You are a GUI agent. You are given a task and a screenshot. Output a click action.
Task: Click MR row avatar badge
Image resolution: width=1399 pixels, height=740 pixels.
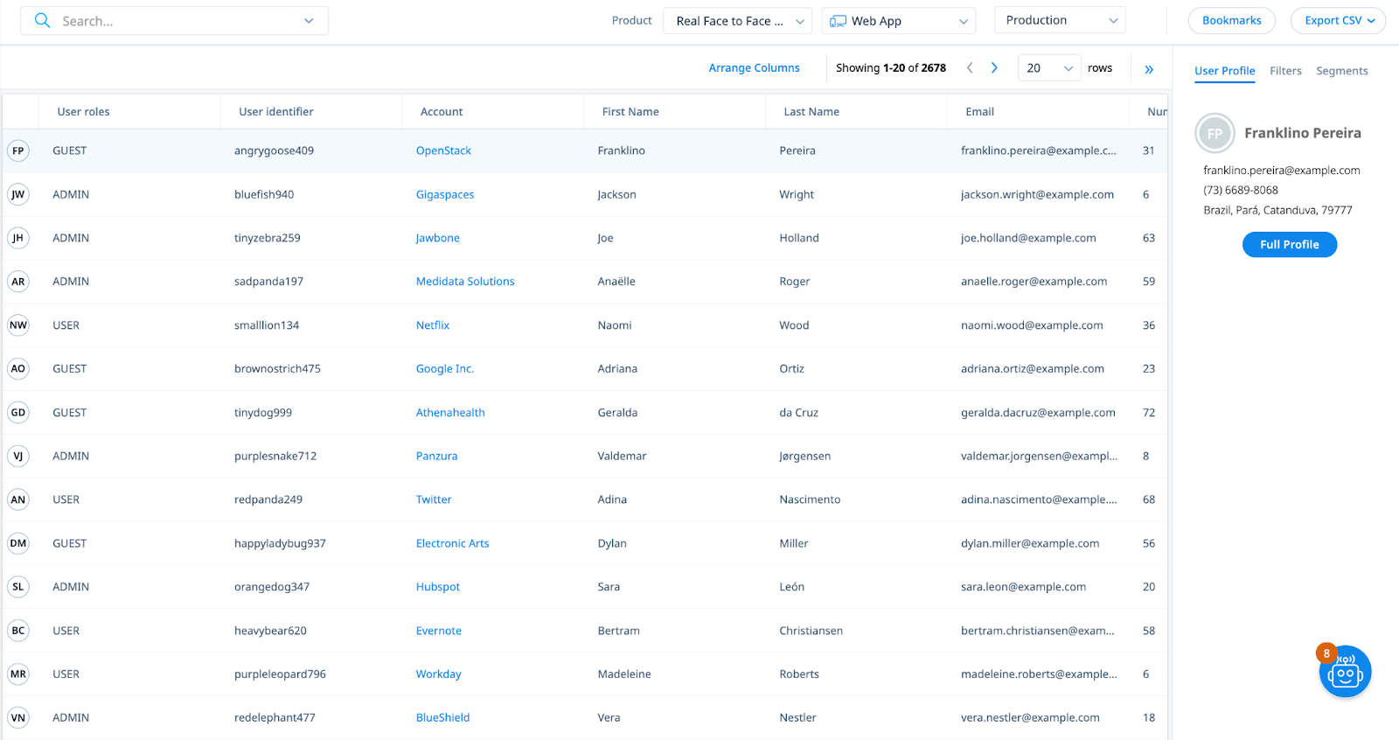pyautogui.click(x=18, y=674)
